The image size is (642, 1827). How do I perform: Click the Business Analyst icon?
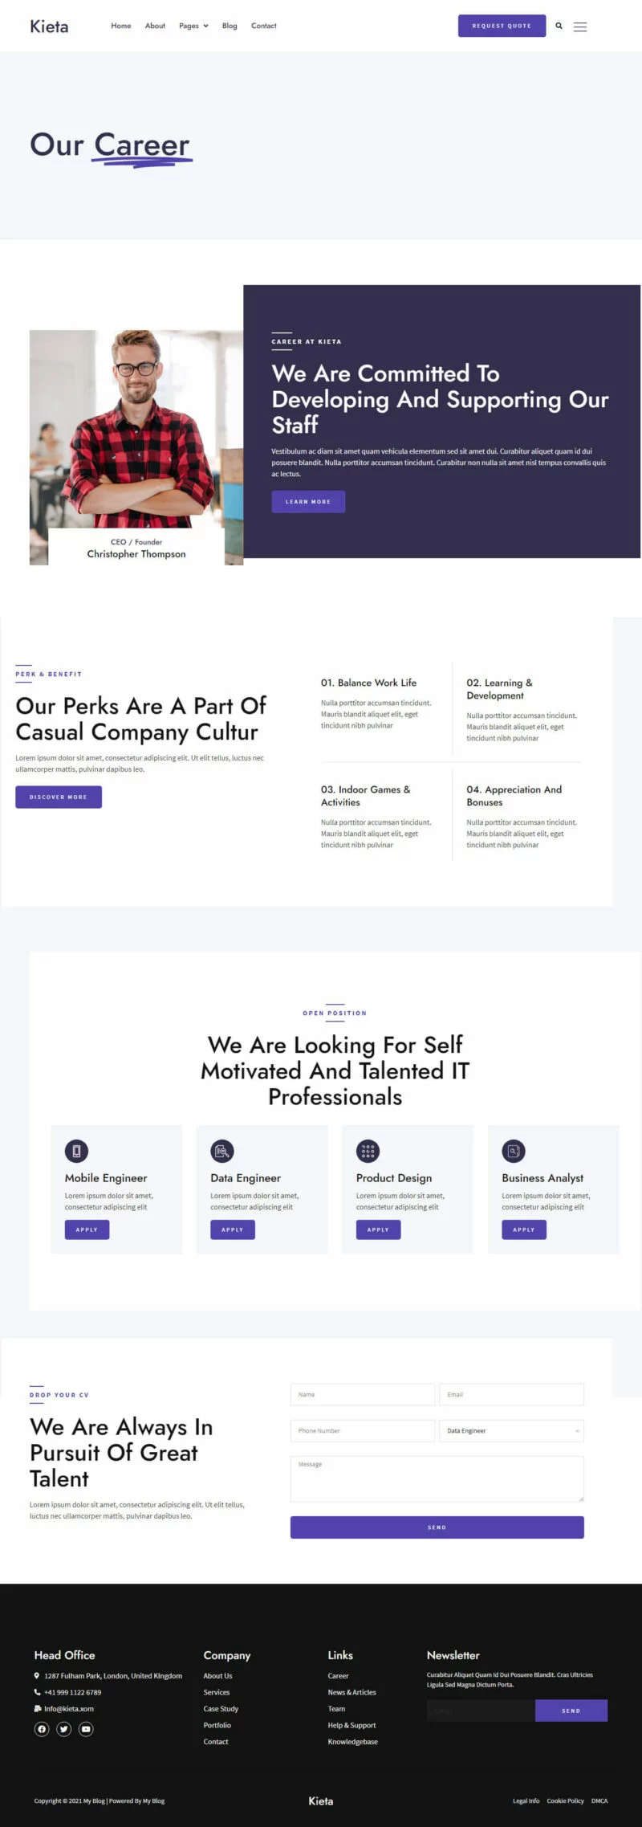pos(514,1151)
